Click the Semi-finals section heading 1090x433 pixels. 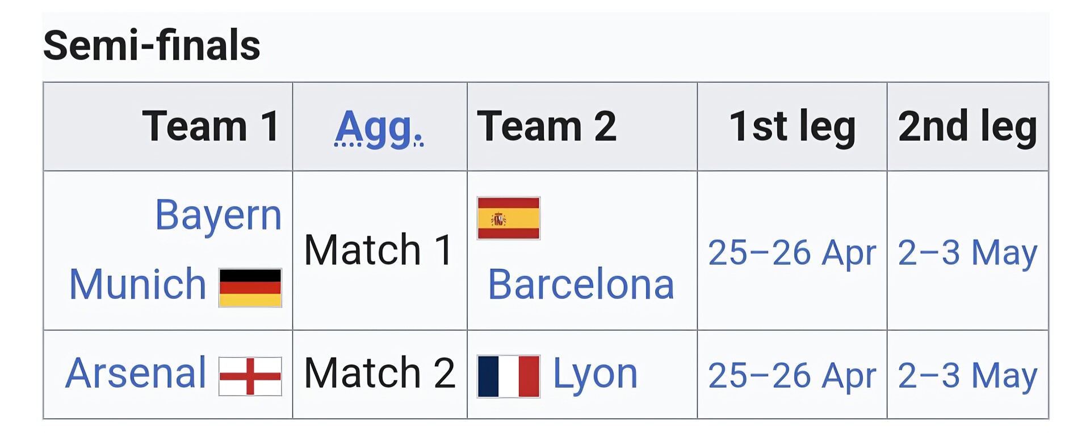click(x=152, y=46)
